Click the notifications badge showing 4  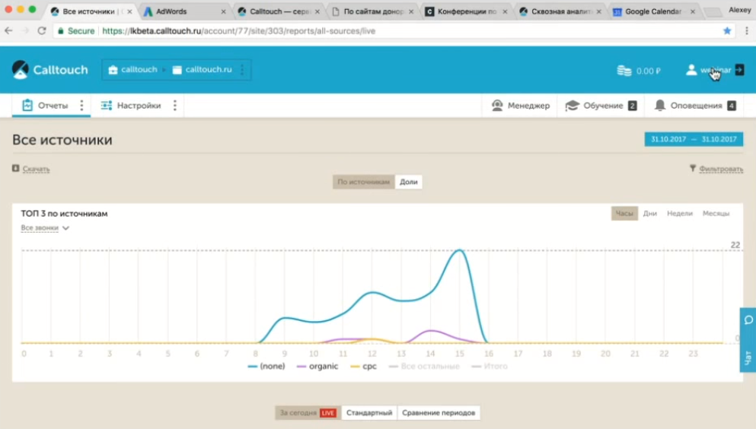(x=732, y=106)
